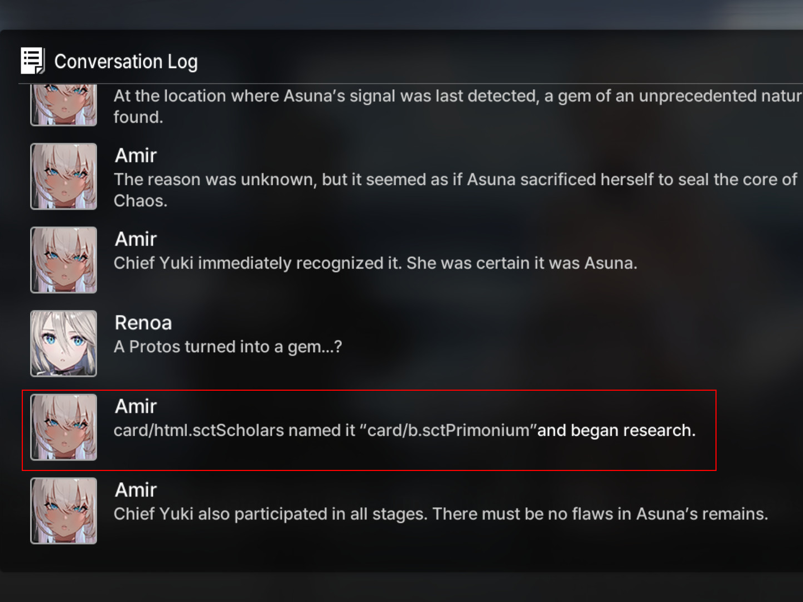Click the Amir name above "The reason was unknown"
The width and height of the screenshot is (803, 602).
click(x=136, y=156)
